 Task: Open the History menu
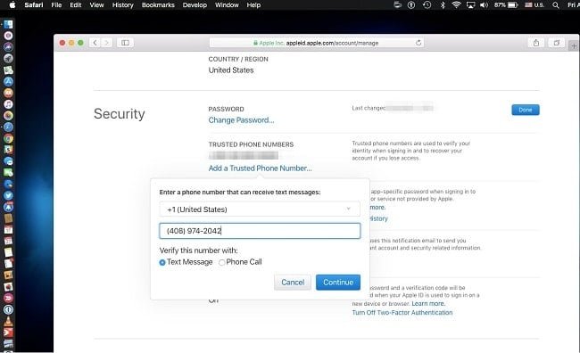pos(122,5)
